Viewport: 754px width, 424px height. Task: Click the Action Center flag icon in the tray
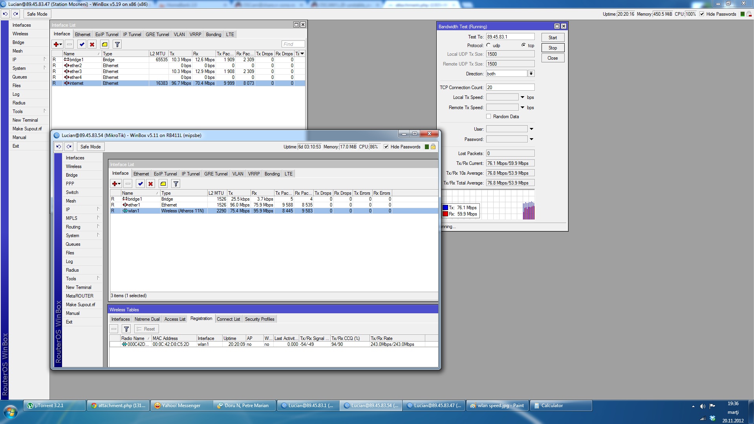point(712,406)
